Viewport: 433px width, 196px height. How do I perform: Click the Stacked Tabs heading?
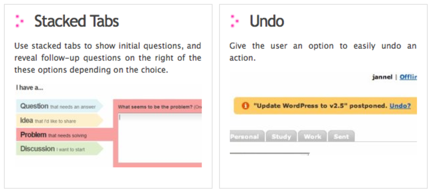pyautogui.click(x=76, y=21)
